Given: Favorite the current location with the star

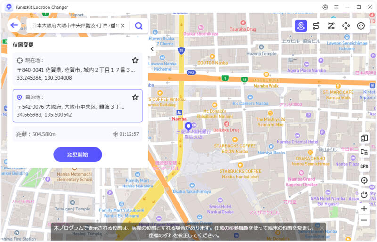Looking at the screenshot, I should [135, 60].
